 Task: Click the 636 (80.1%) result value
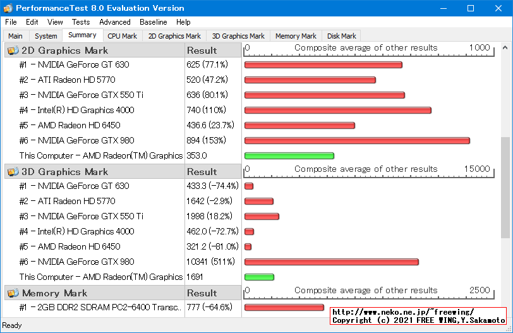point(207,95)
